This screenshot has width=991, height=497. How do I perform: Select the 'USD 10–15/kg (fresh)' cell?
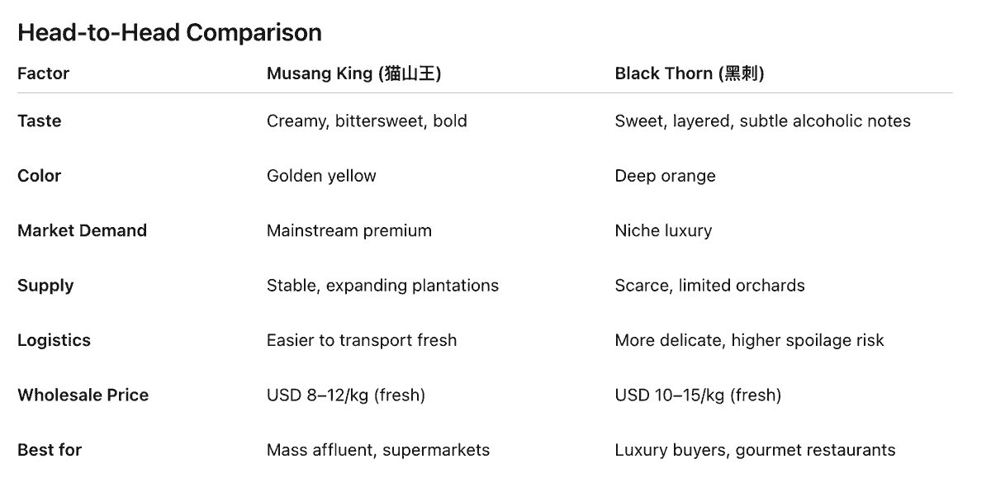[x=698, y=395]
